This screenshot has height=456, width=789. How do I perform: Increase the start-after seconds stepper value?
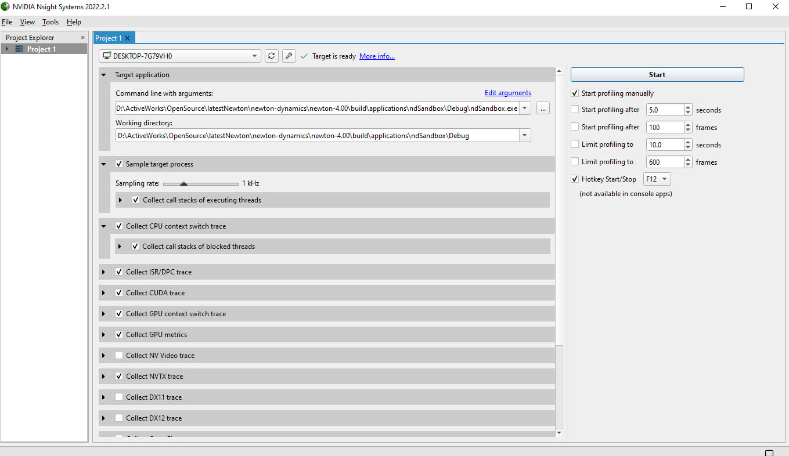point(689,107)
